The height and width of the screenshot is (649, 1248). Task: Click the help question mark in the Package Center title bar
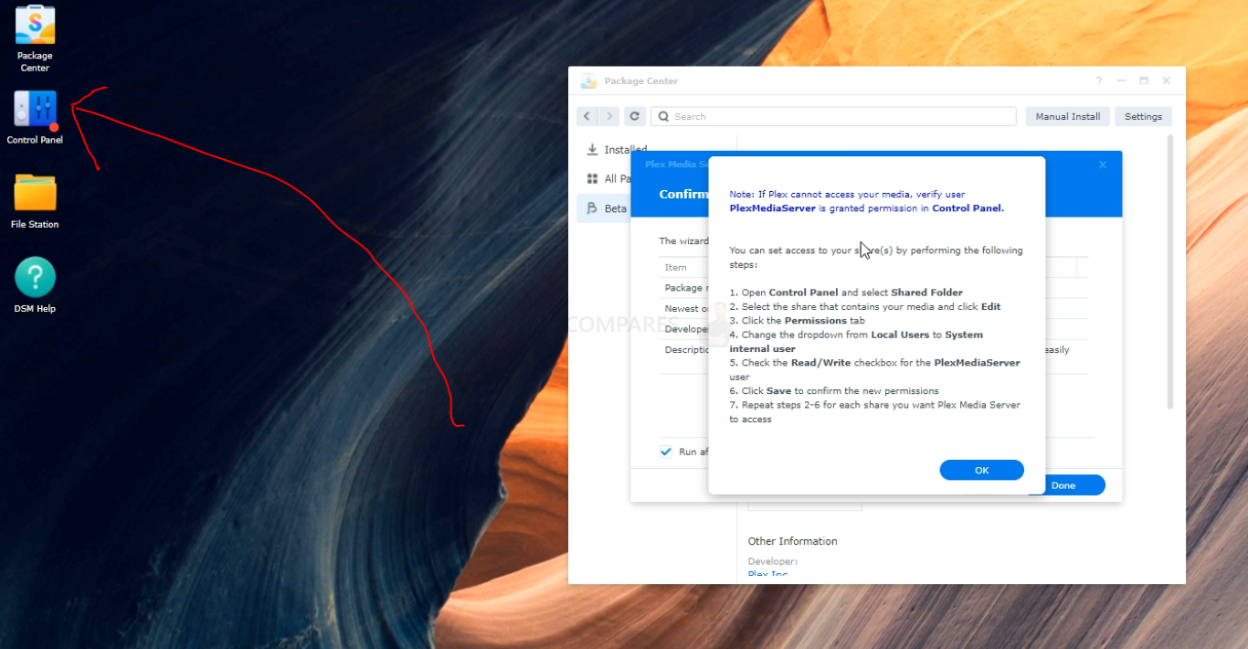[x=1099, y=80]
